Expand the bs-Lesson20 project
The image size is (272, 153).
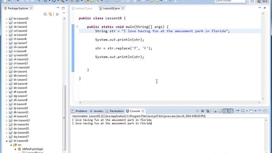coord(7,19)
